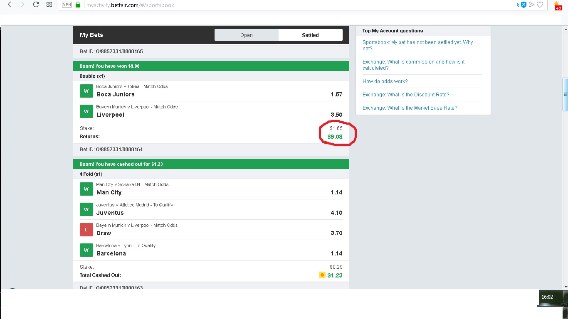Click the win icon beside Man City

tap(86, 189)
